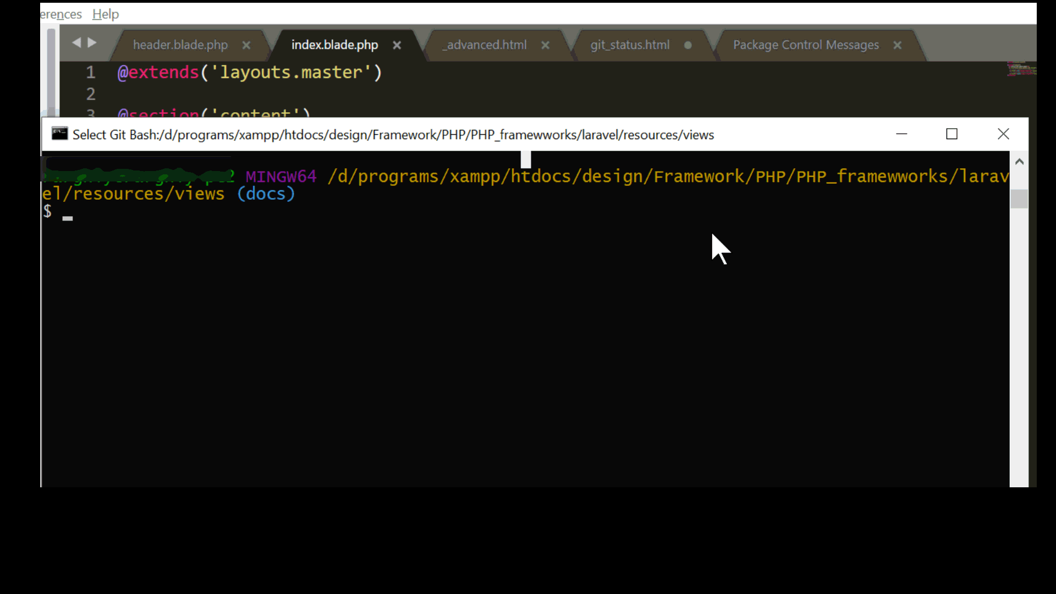Screen dimensions: 1056x594
Task: Switch to the header.blade.php tab
Action: [x=180, y=45]
